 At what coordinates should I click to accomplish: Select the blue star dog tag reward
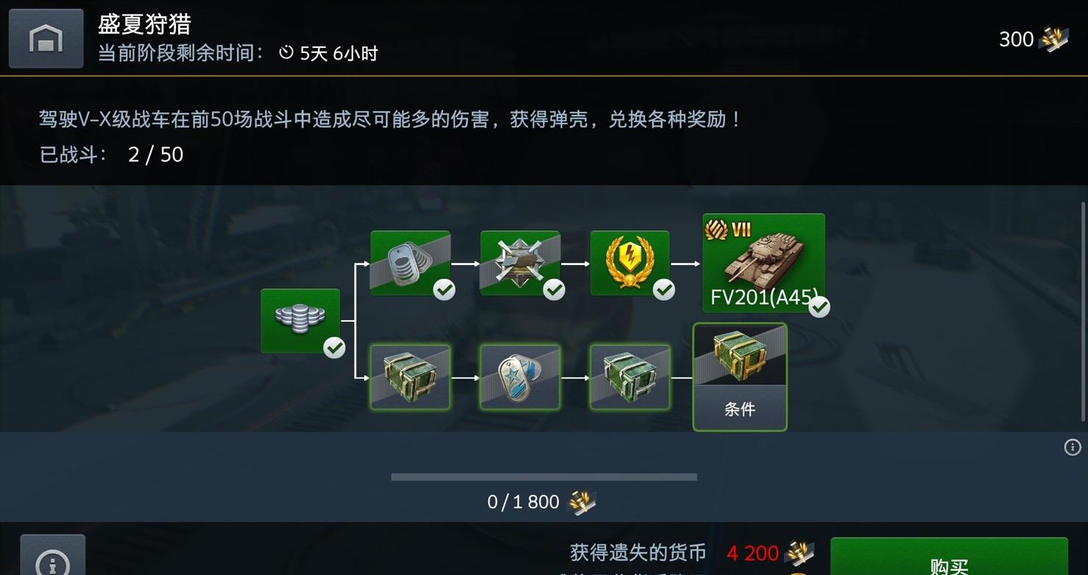coord(520,377)
